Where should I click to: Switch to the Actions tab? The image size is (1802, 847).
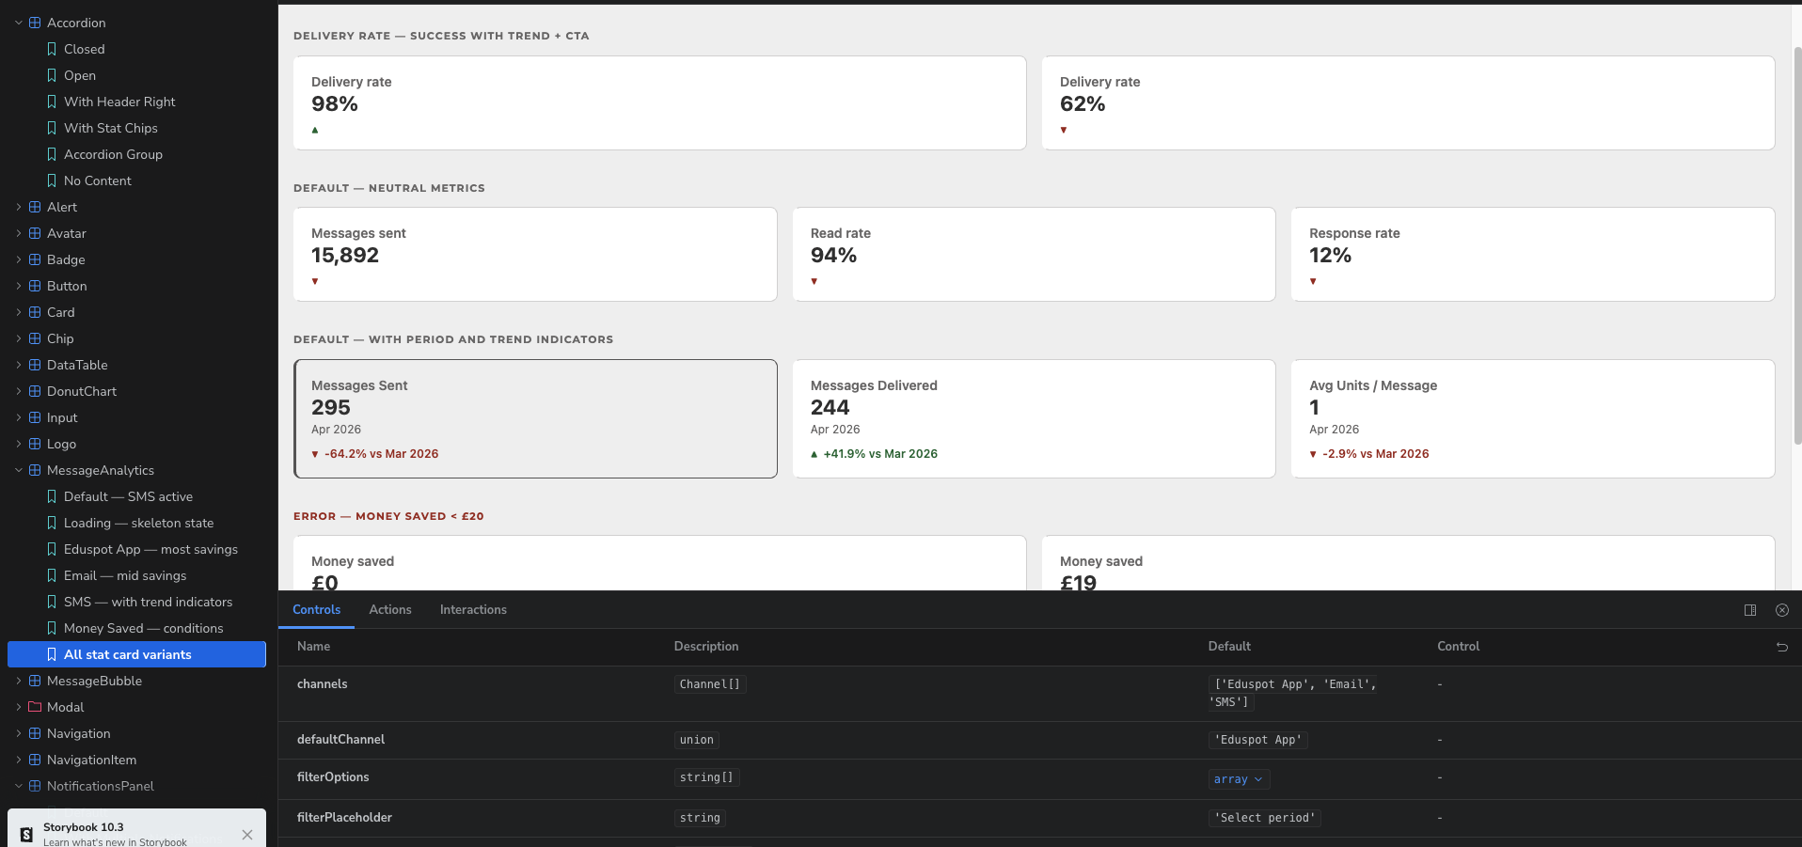coord(390,610)
